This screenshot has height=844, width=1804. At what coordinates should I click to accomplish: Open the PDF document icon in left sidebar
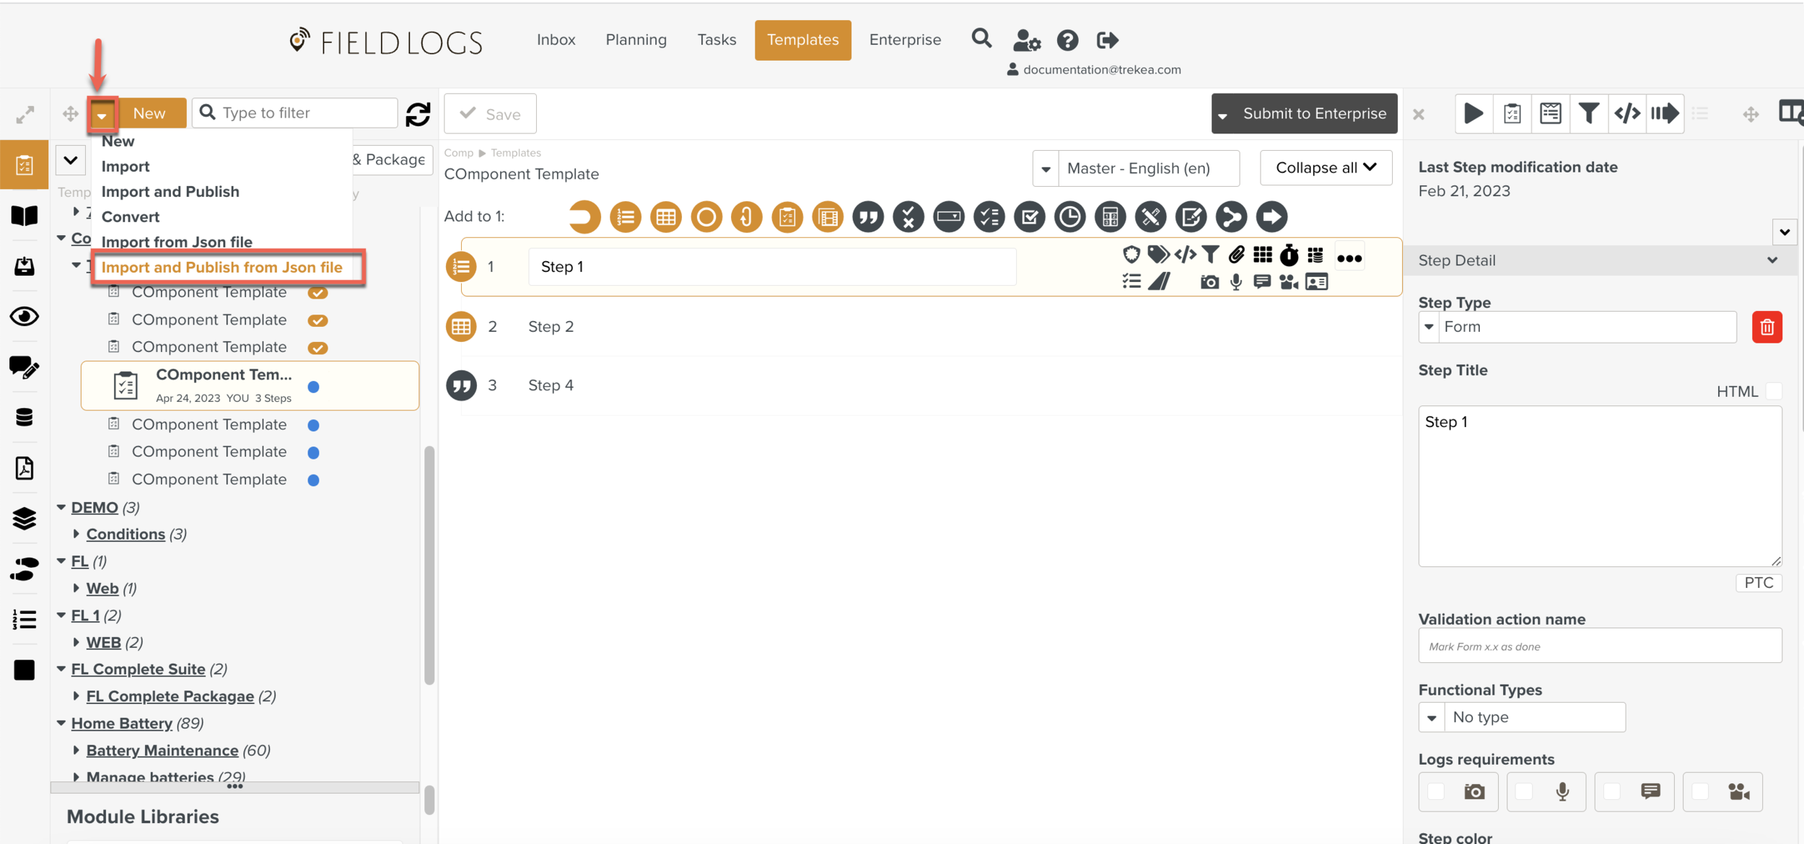click(25, 467)
